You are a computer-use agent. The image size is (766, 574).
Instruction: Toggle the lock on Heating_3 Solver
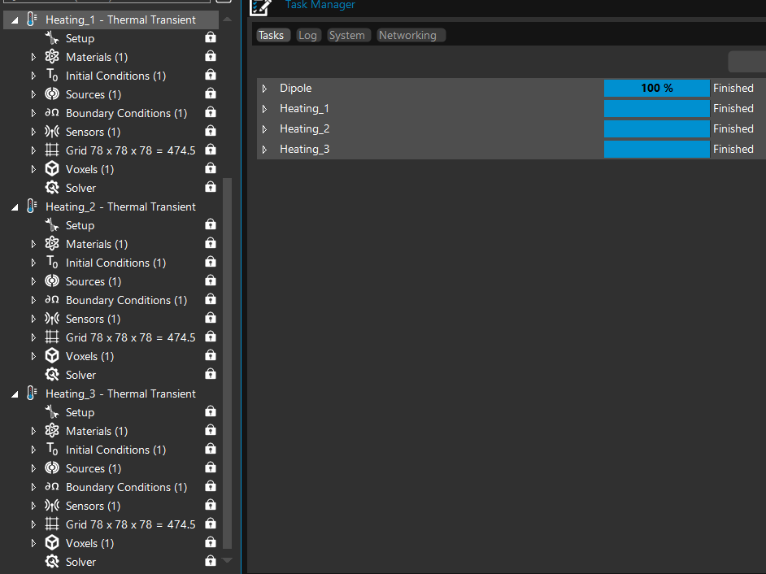pyautogui.click(x=211, y=562)
